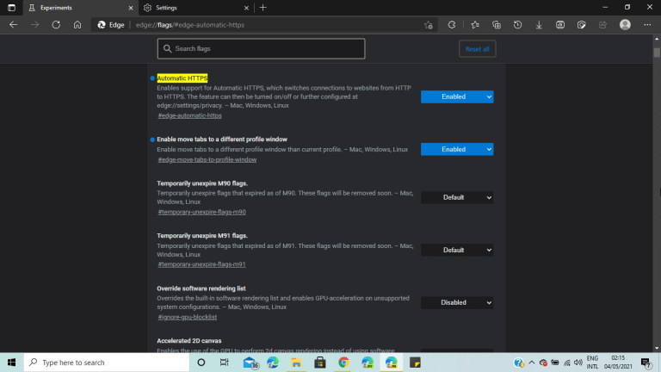
Task: Open the Windows Start menu
Action: [11, 363]
